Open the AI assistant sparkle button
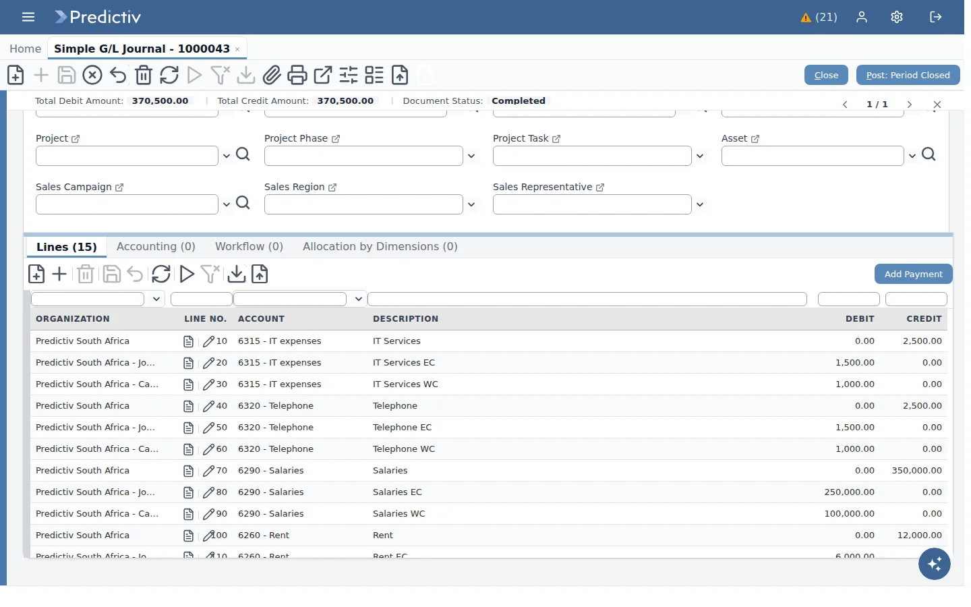Viewport: 971px width, 607px height. 935,564
